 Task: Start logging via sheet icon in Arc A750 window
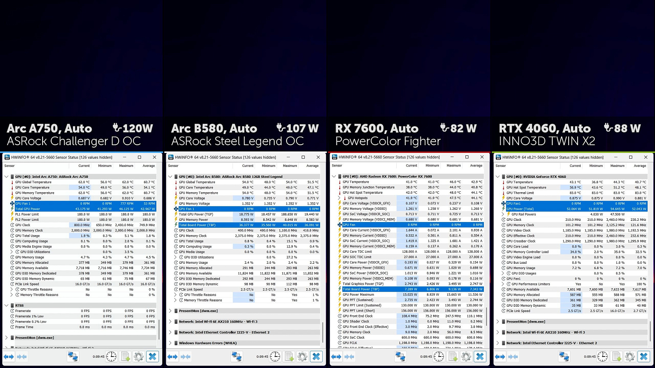pos(125,357)
